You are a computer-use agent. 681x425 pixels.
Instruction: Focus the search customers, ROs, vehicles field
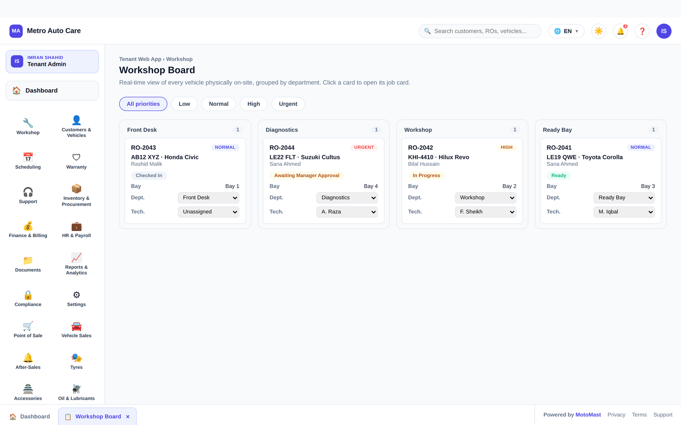click(x=480, y=31)
